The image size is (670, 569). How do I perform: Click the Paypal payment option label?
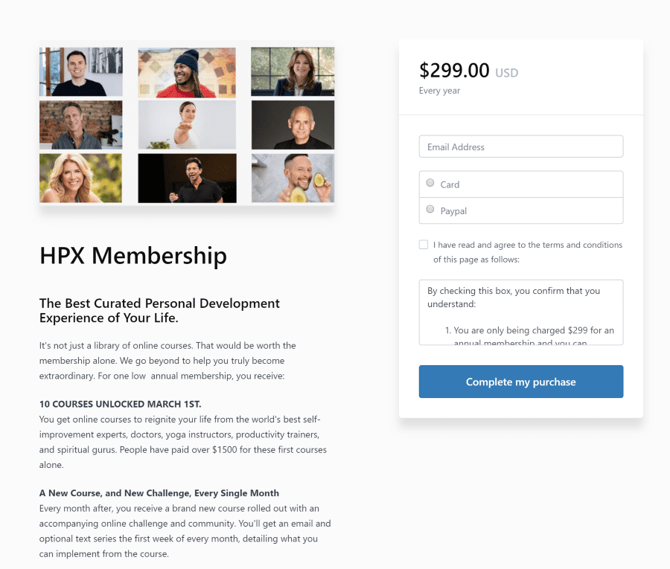click(453, 211)
